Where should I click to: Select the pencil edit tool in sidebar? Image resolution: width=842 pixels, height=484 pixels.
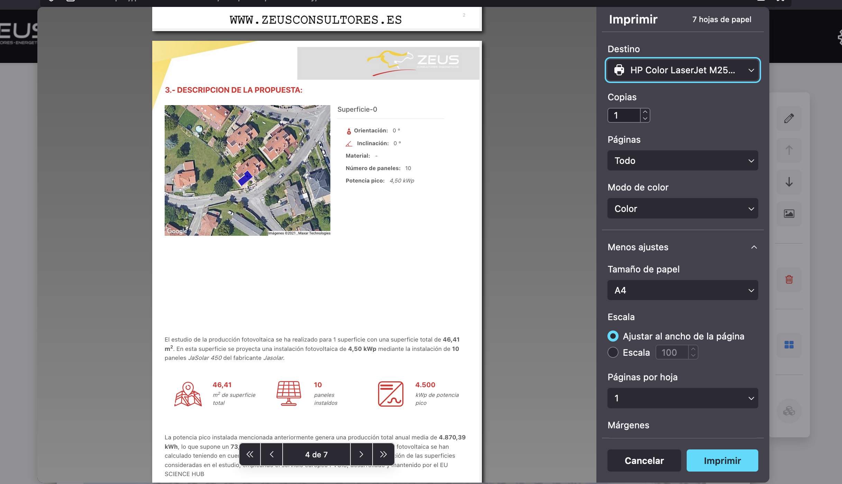789,119
